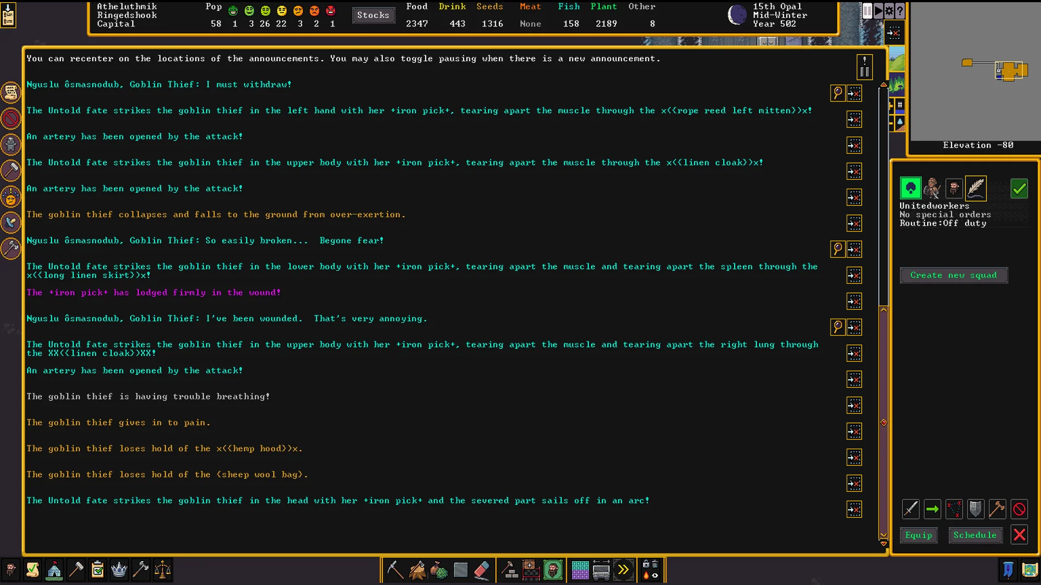Open the places tent icon
Image resolution: width=1041 pixels, height=585 pixels.
coord(54,570)
